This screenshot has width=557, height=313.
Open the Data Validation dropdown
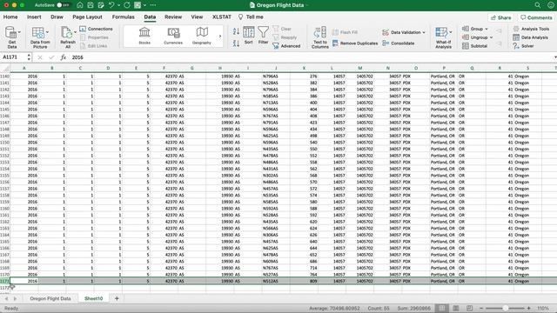click(404, 32)
